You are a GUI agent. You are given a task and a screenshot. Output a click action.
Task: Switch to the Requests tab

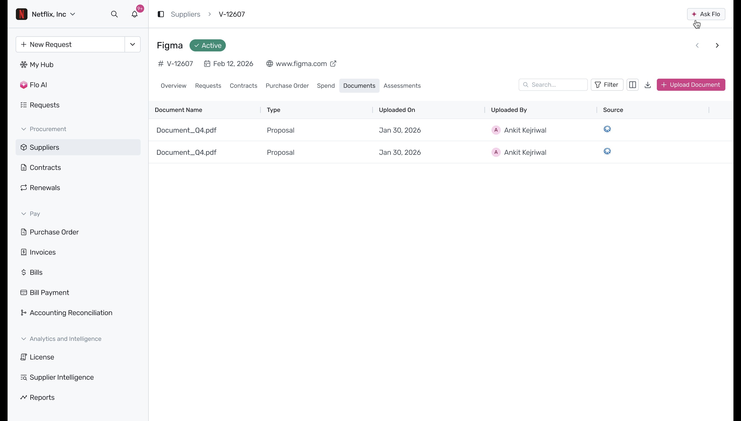coord(208,86)
